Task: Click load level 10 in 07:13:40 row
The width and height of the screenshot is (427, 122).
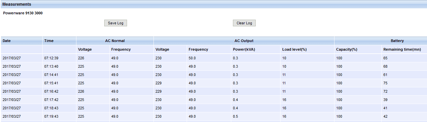Action: point(284,66)
